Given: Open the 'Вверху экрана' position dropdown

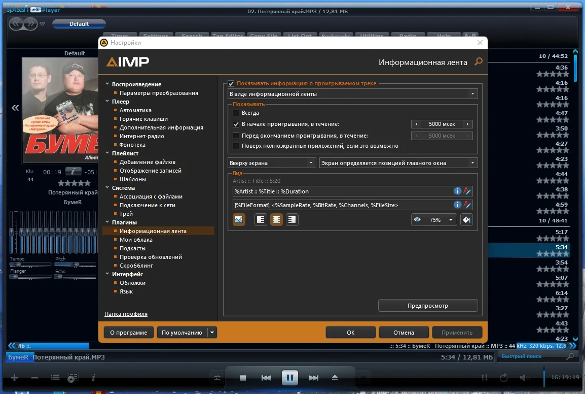Looking at the screenshot, I should click(x=272, y=162).
